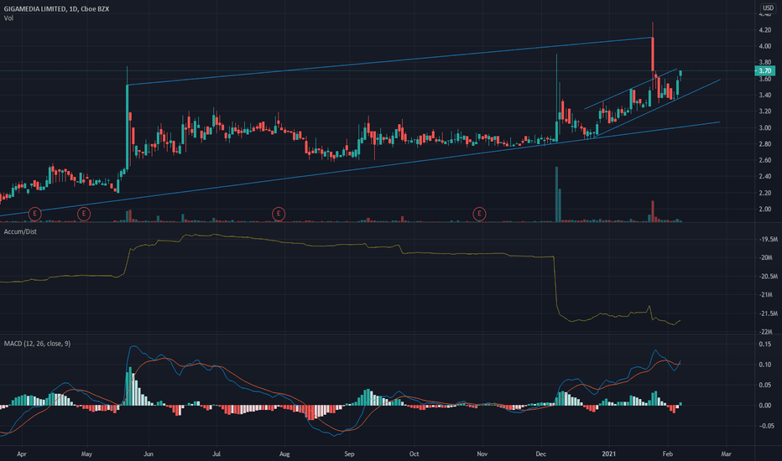
Task: Click the -19.5M Accum/Dist scale value
Action: pos(769,239)
